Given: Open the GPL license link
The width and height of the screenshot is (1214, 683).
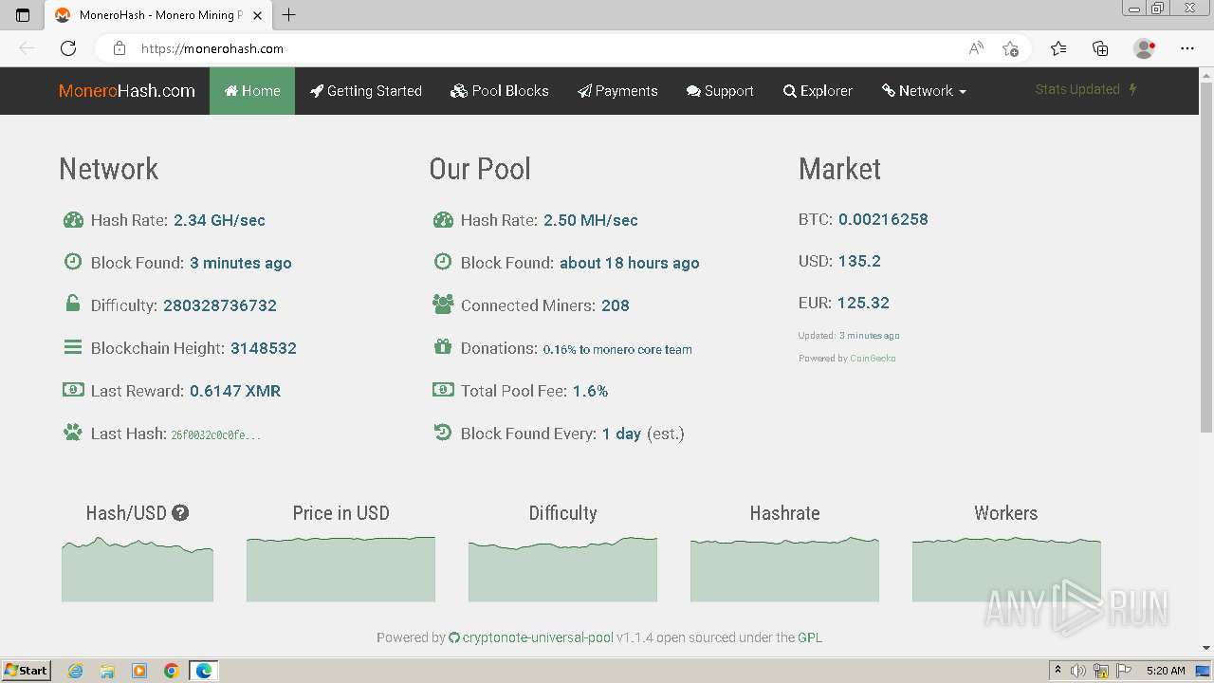Looking at the screenshot, I should (810, 637).
